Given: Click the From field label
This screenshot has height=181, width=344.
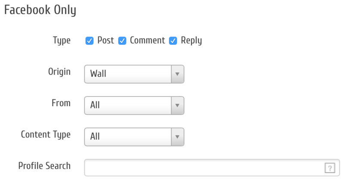Looking at the screenshot, I should (x=61, y=103).
